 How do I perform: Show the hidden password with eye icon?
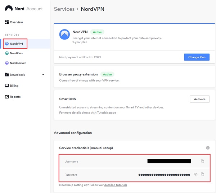pyautogui.click(x=195, y=174)
